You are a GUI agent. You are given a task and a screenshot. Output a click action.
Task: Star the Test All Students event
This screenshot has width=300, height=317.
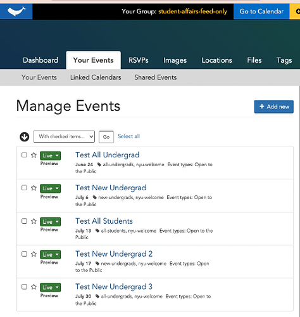pyautogui.click(x=34, y=221)
